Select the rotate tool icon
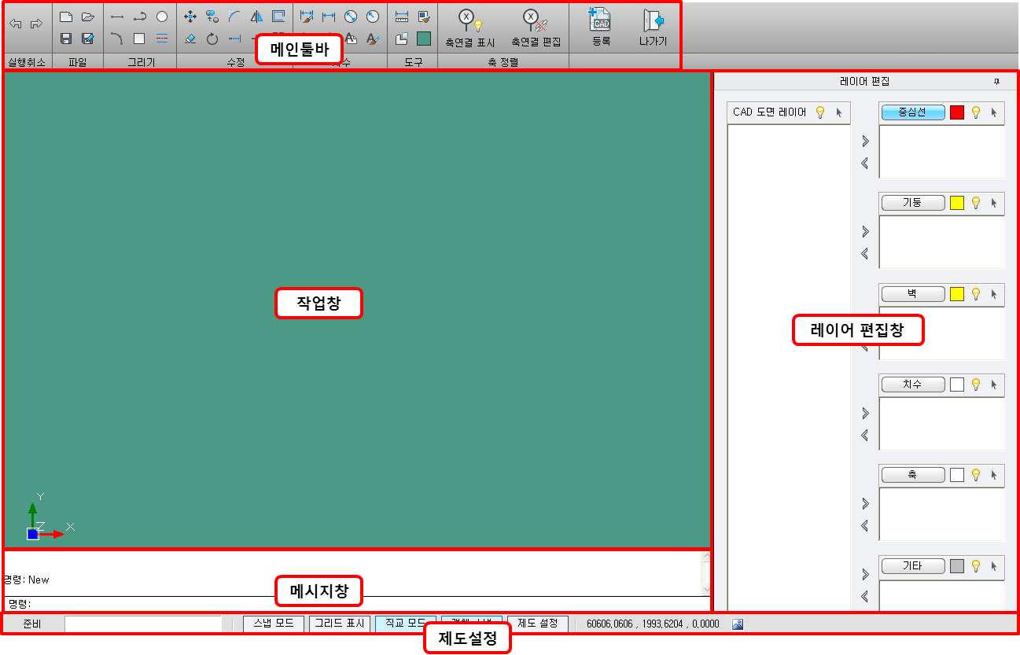 click(x=212, y=38)
